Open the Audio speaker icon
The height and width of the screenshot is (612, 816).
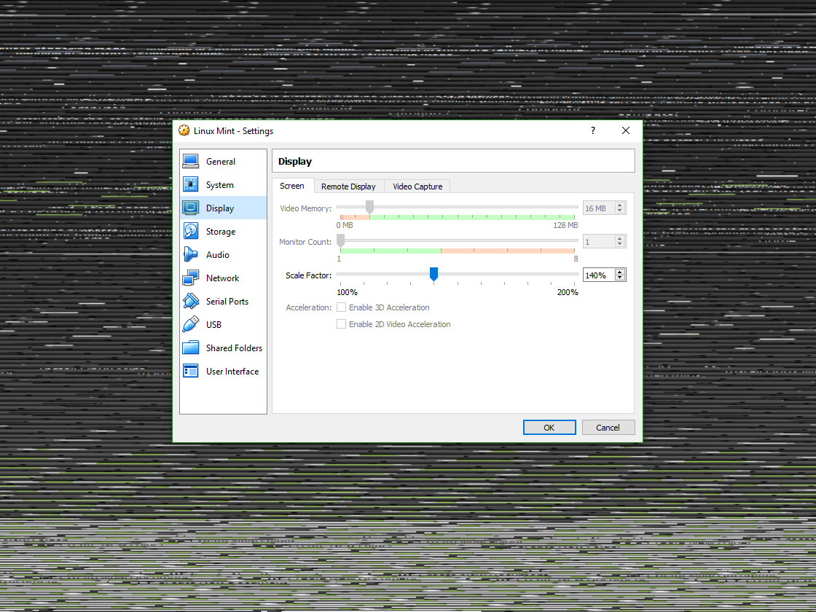click(190, 254)
